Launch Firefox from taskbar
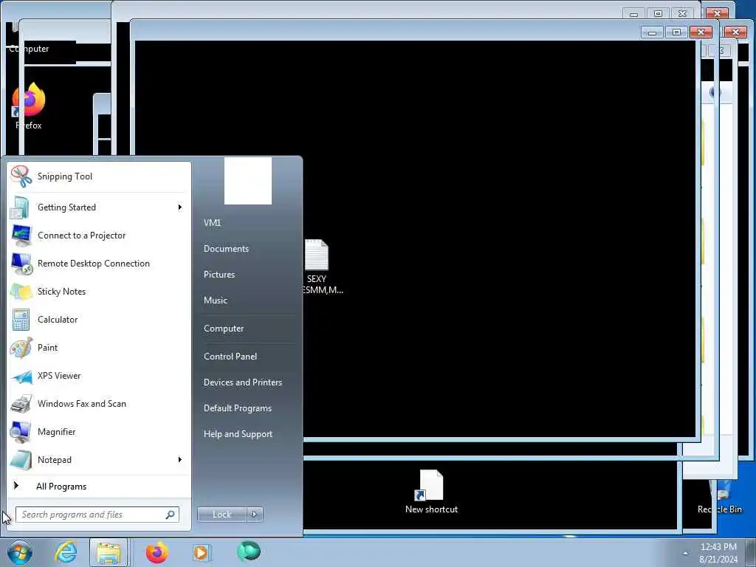 tap(157, 552)
